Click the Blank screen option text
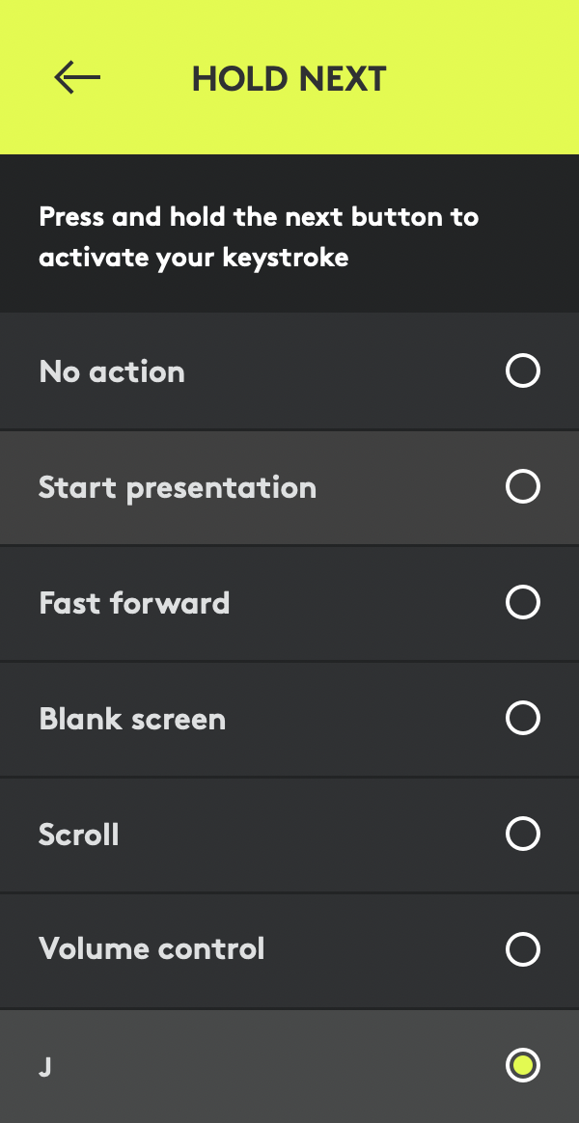This screenshot has width=579, height=1123. click(x=132, y=720)
